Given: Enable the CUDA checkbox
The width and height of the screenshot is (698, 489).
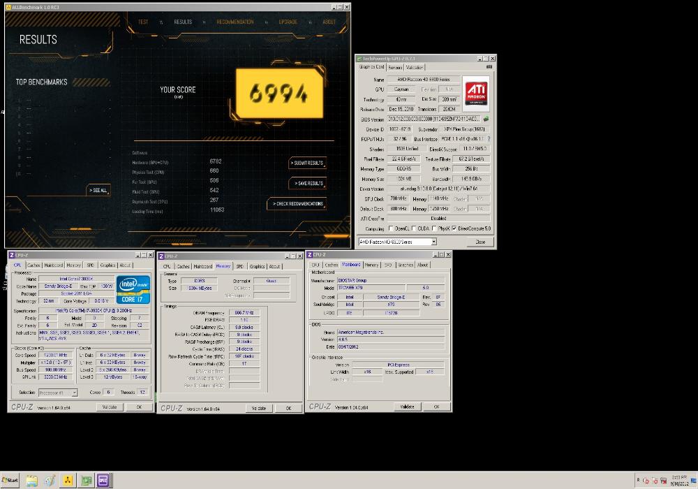Looking at the screenshot, I should click(414, 228).
